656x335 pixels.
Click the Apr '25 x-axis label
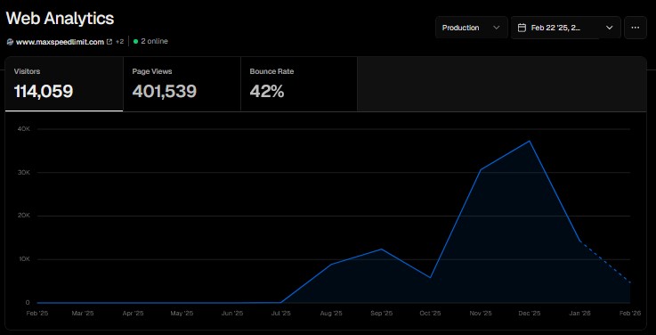(x=133, y=314)
